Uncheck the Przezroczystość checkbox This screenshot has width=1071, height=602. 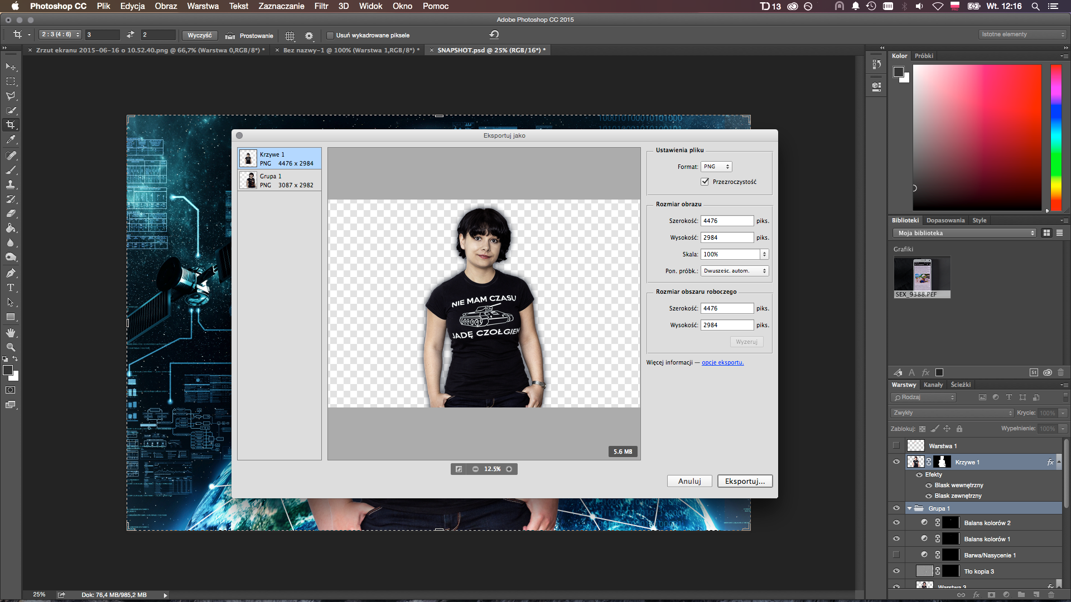click(705, 182)
